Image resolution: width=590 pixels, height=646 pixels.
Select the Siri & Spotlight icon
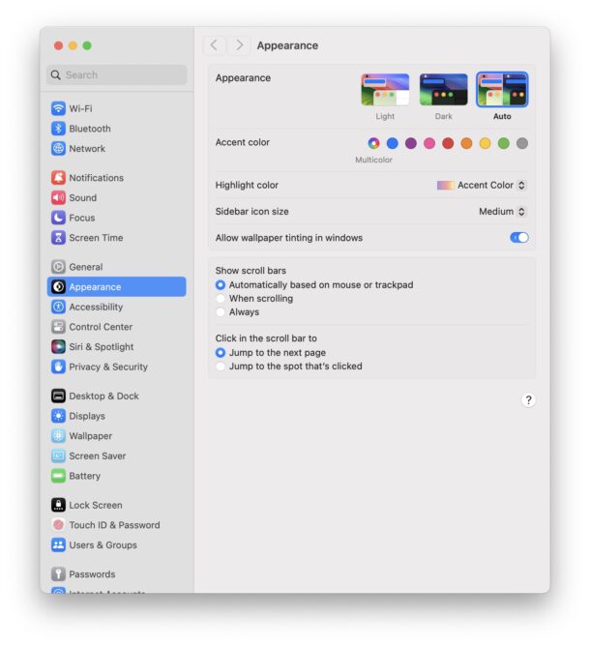tap(58, 347)
